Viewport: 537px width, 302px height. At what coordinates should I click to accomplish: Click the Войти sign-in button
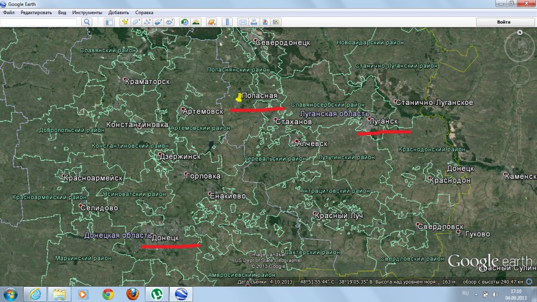coord(503,22)
